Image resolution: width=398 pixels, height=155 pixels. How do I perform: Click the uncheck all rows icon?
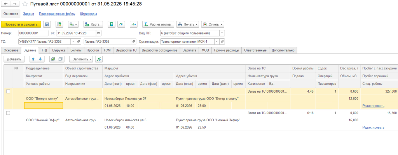pyautogui.click(x=60, y=59)
